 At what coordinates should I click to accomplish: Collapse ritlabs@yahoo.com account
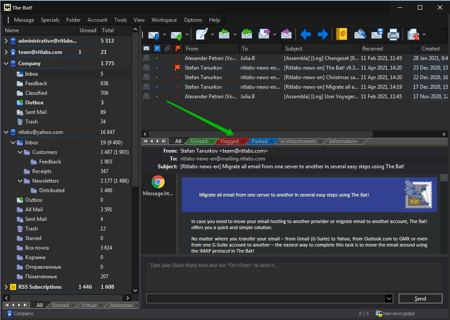(x=6, y=132)
